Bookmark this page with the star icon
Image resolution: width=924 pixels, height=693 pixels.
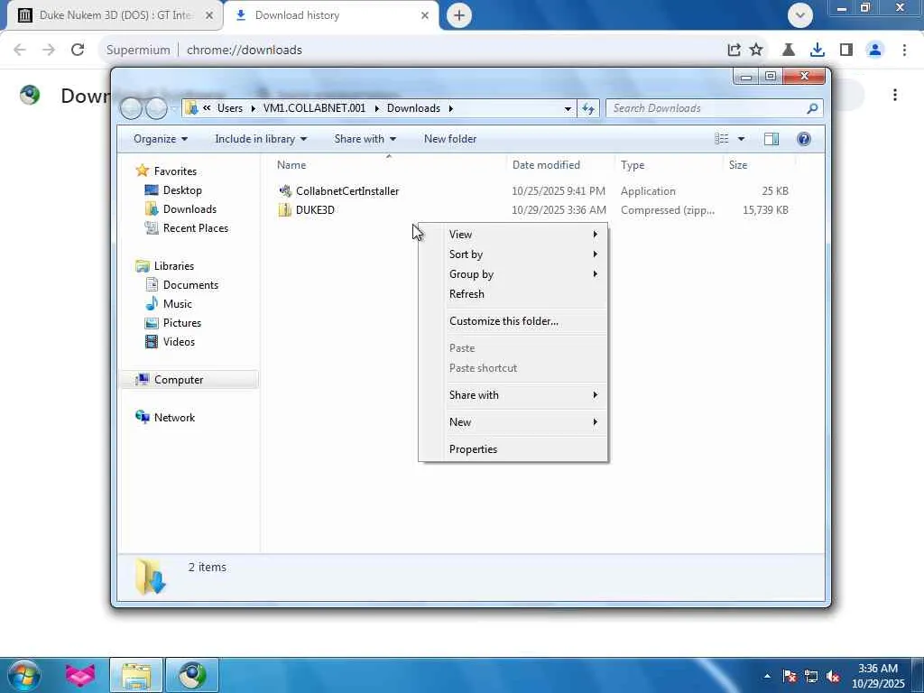(x=756, y=50)
